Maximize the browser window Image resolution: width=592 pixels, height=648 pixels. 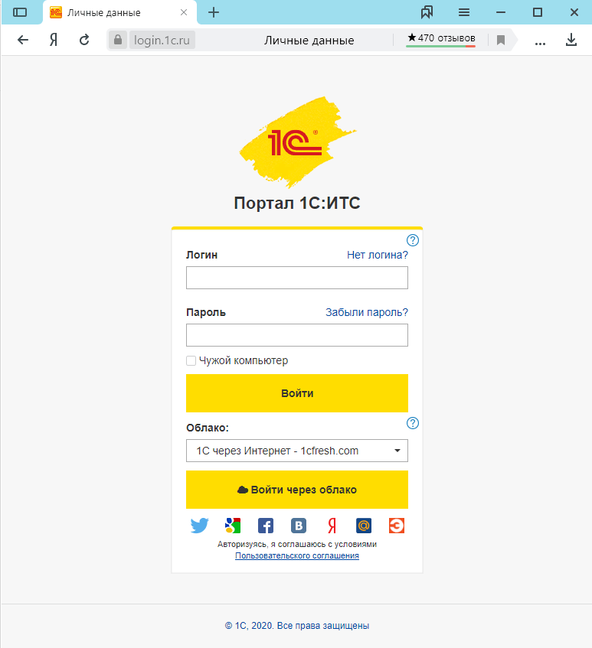click(538, 12)
